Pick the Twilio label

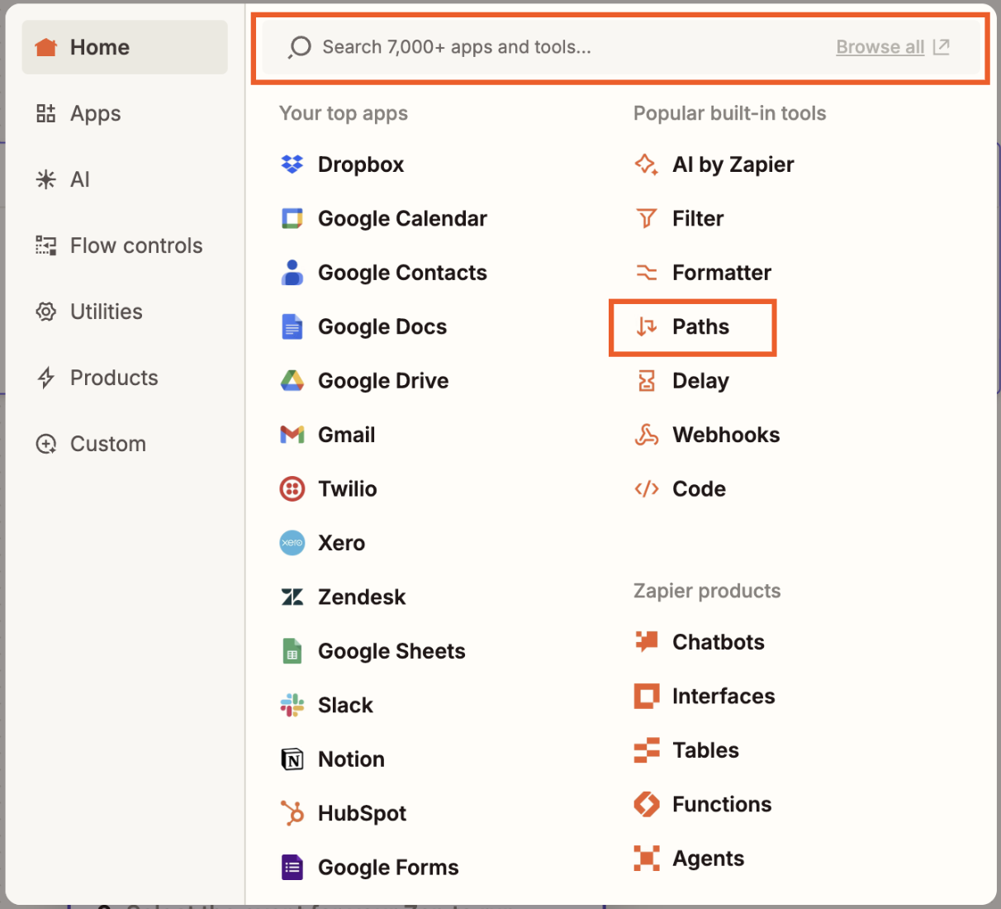[348, 489]
